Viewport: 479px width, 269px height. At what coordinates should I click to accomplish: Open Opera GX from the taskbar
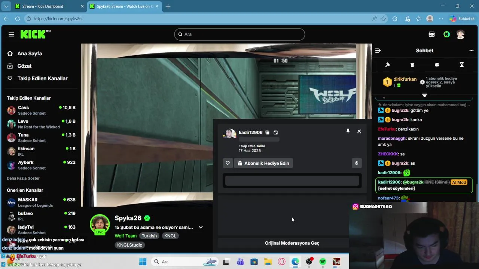coord(281,262)
